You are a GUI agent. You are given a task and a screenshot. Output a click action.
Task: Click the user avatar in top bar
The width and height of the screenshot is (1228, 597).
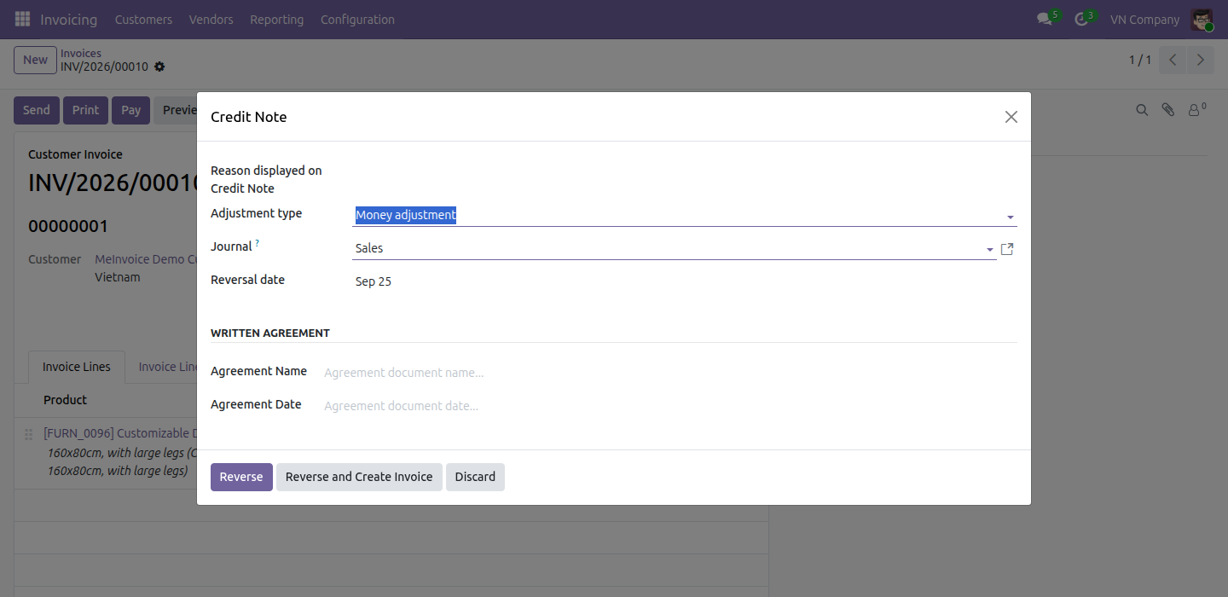click(x=1202, y=19)
